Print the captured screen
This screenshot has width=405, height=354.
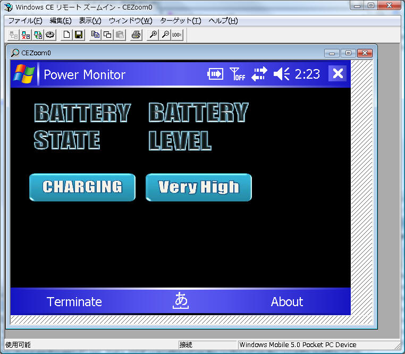click(136, 35)
